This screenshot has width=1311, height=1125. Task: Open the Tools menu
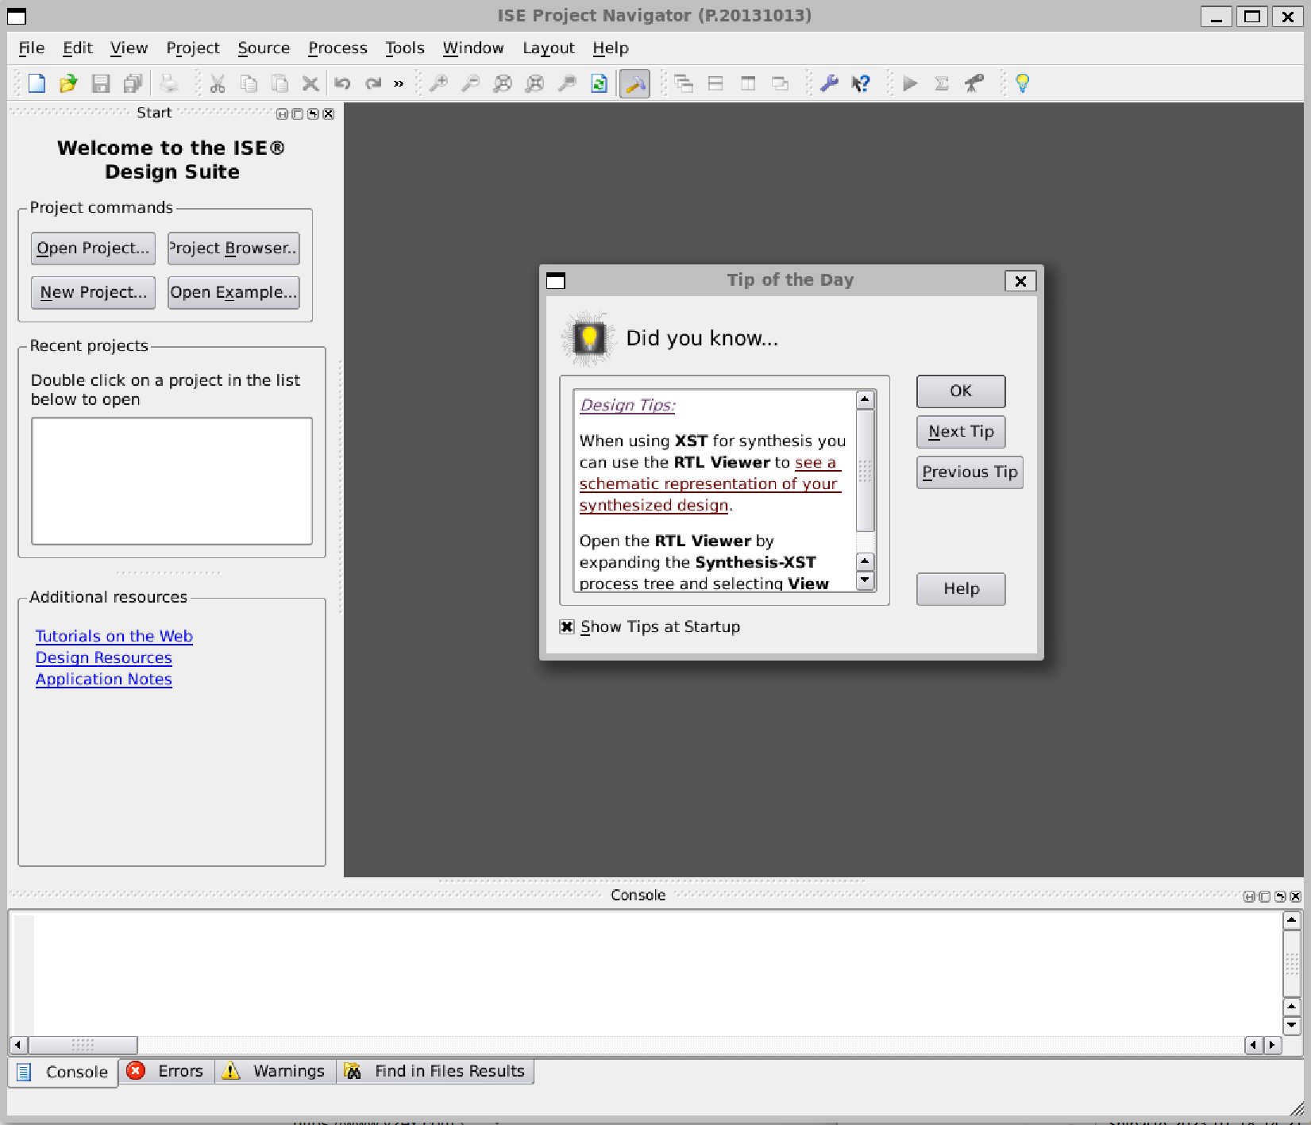[405, 48]
